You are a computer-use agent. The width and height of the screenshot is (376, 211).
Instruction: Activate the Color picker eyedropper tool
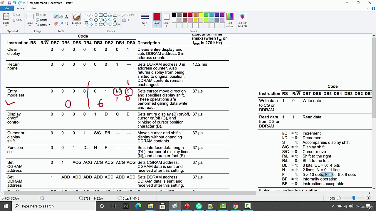coord(61,23)
